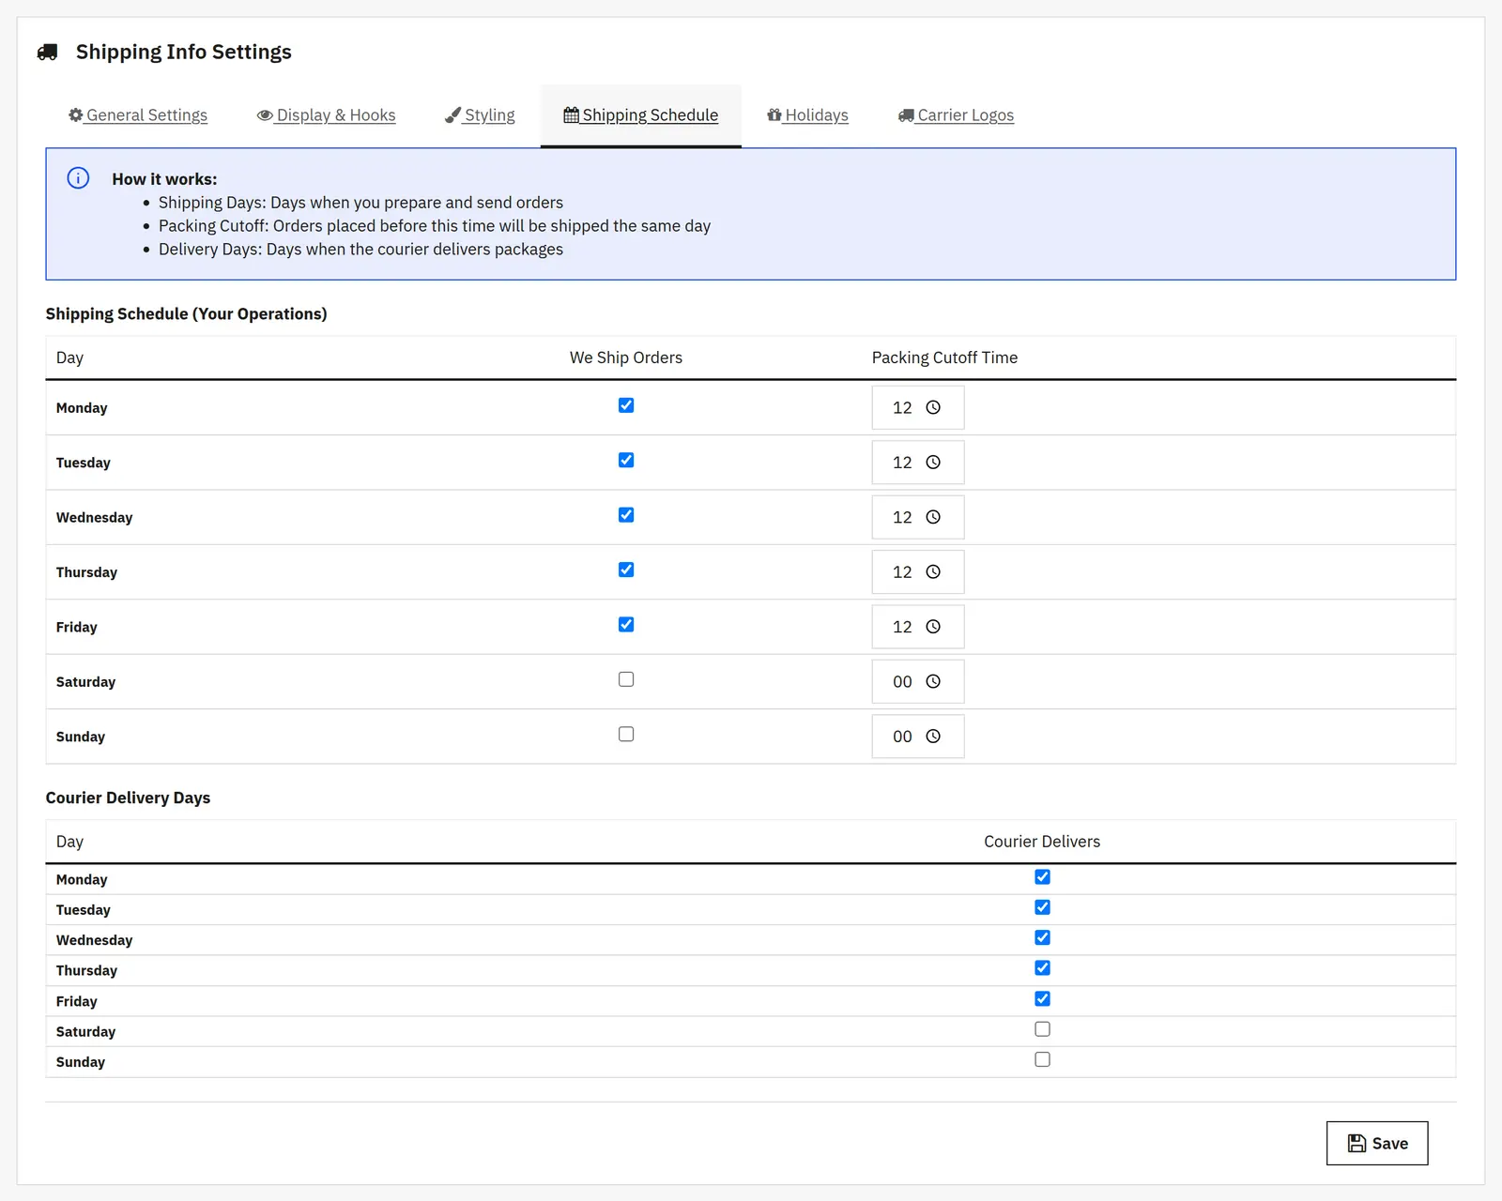Screen dimensions: 1502x1201
Task: Uncheck Courier Delivers for Tuesday
Action: pos(1042,907)
